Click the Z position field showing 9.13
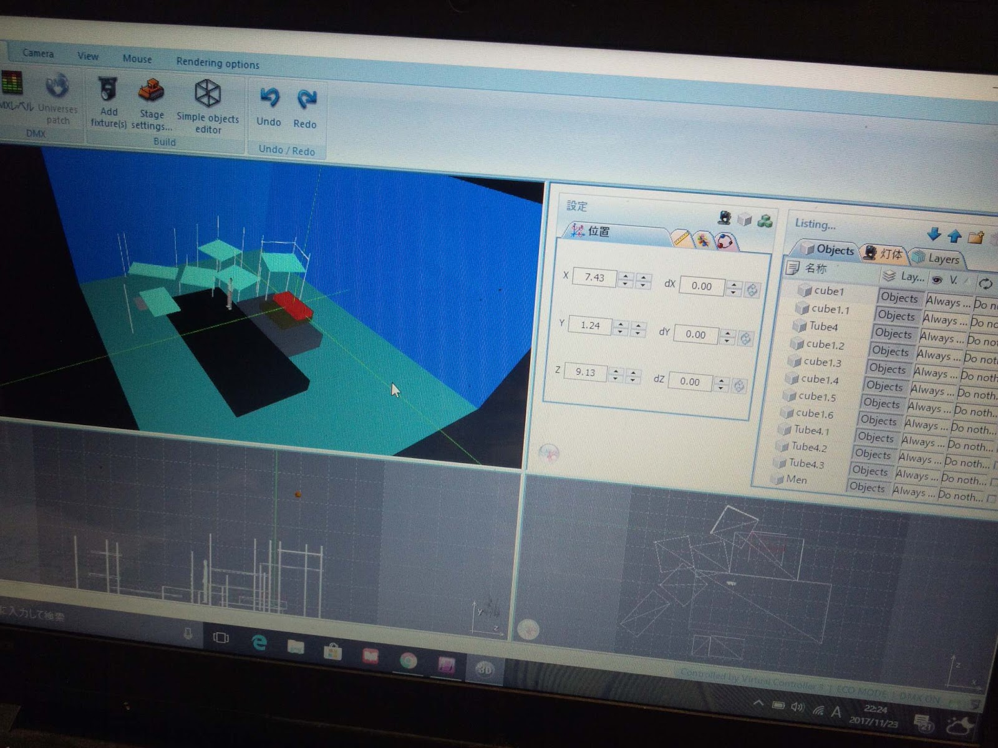This screenshot has height=748, width=998. (584, 372)
